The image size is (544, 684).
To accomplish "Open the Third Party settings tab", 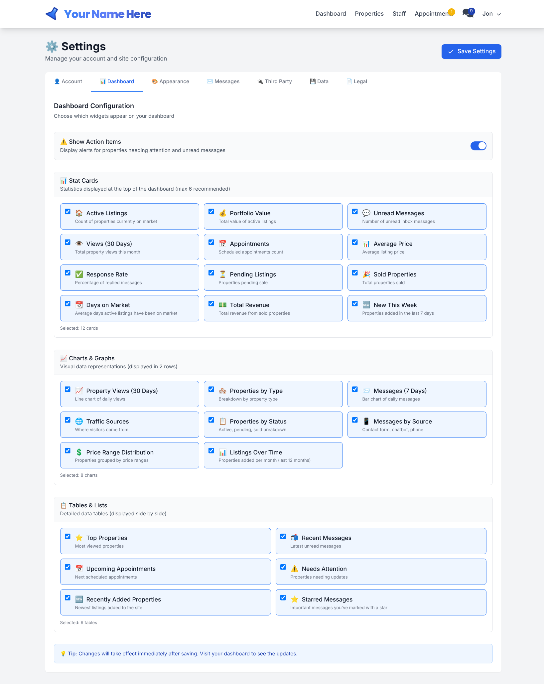I will [274, 82].
